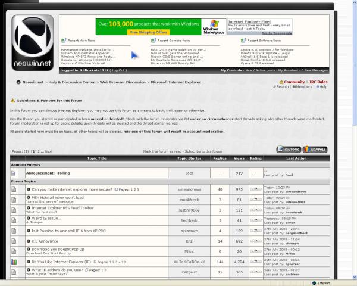Open the 0 New Messages link
357x286 pixels.
[314, 70]
